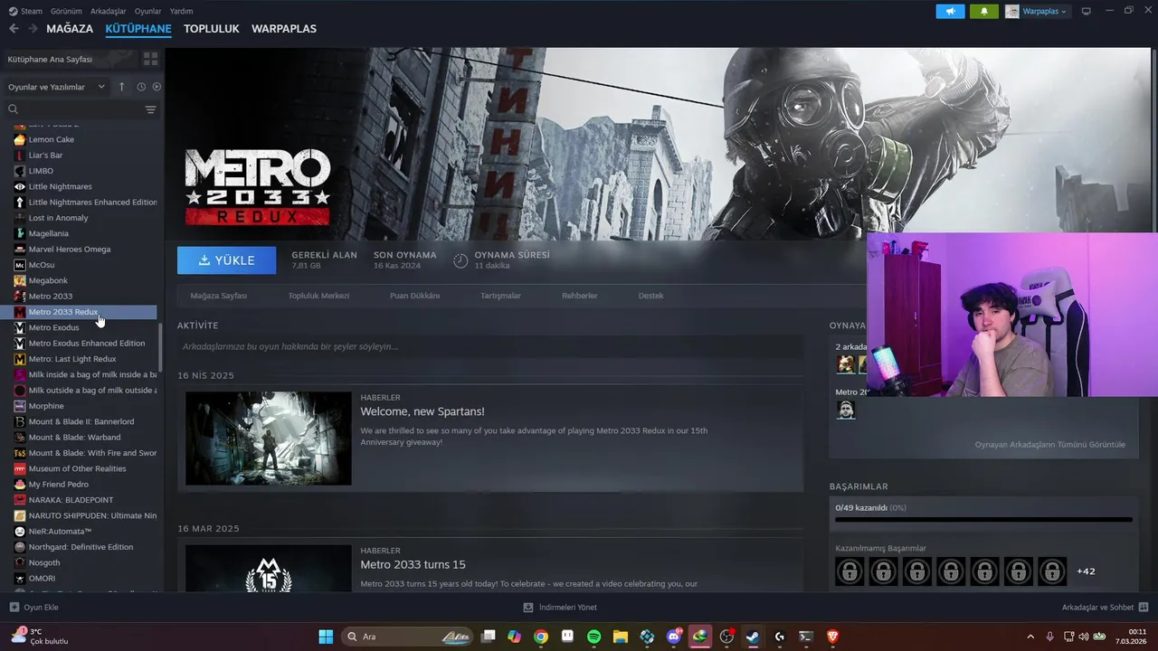Open Welcome new Spartans news thumbnail
This screenshot has width=1158, height=651.
click(269, 439)
